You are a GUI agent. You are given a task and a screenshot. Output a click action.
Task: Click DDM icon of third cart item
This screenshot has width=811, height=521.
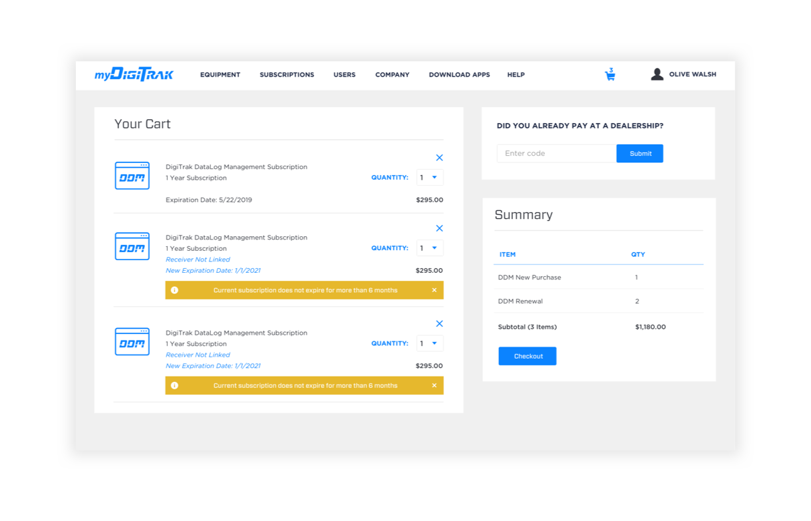pyautogui.click(x=132, y=341)
